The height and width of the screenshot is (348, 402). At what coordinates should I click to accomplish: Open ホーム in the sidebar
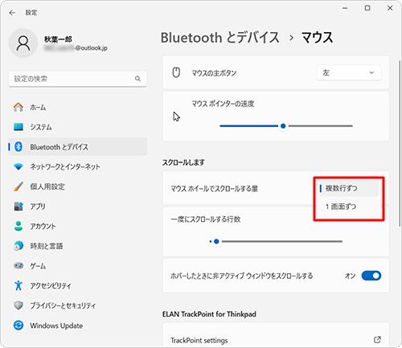(x=78, y=107)
